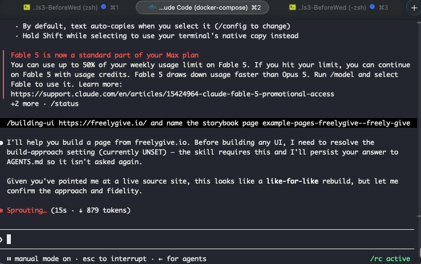Click the green /rc active status

coord(390,259)
